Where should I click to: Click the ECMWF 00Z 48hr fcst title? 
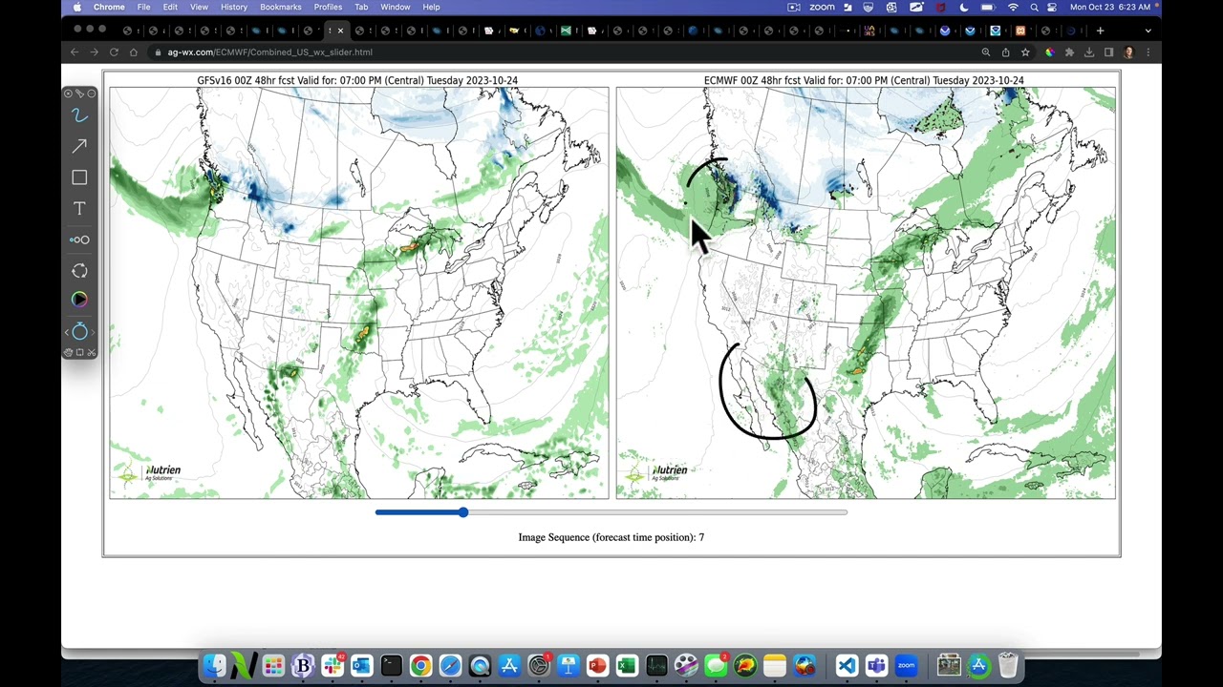[864, 80]
